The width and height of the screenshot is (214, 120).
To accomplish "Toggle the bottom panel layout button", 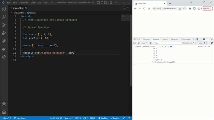I will point(102,3).
